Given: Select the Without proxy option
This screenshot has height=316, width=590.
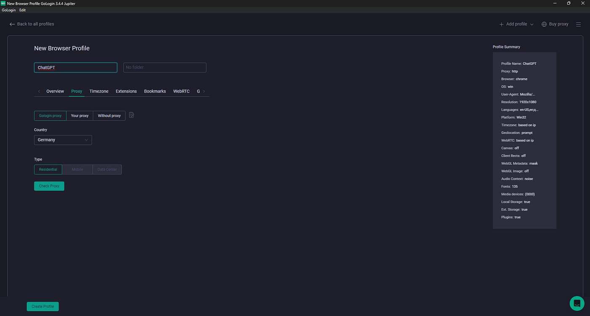Looking at the screenshot, I should [109, 116].
